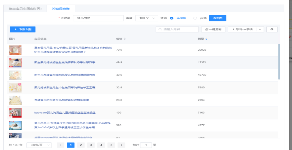Go to the next page arrow
Image resolution: width=292 pixels, height=150 pixels.
(x=121, y=145)
